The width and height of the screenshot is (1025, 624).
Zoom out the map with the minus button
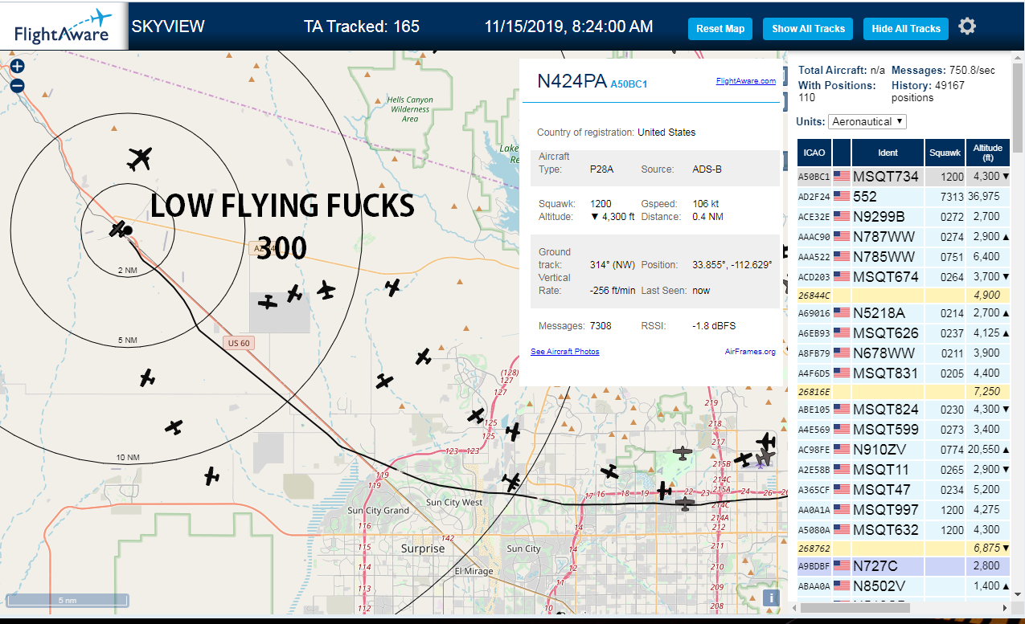(x=17, y=85)
